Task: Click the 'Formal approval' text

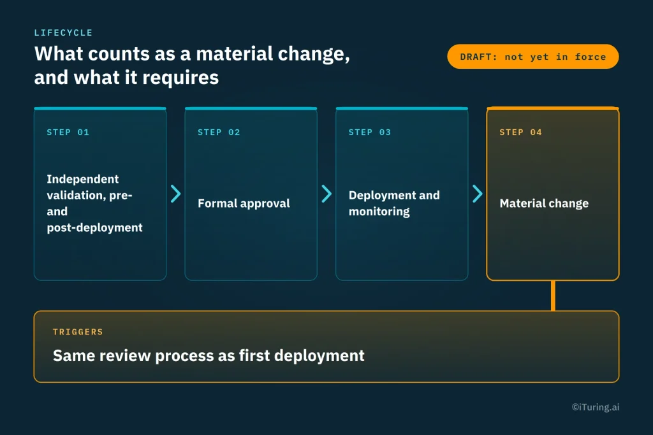Action: click(x=244, y=203)
